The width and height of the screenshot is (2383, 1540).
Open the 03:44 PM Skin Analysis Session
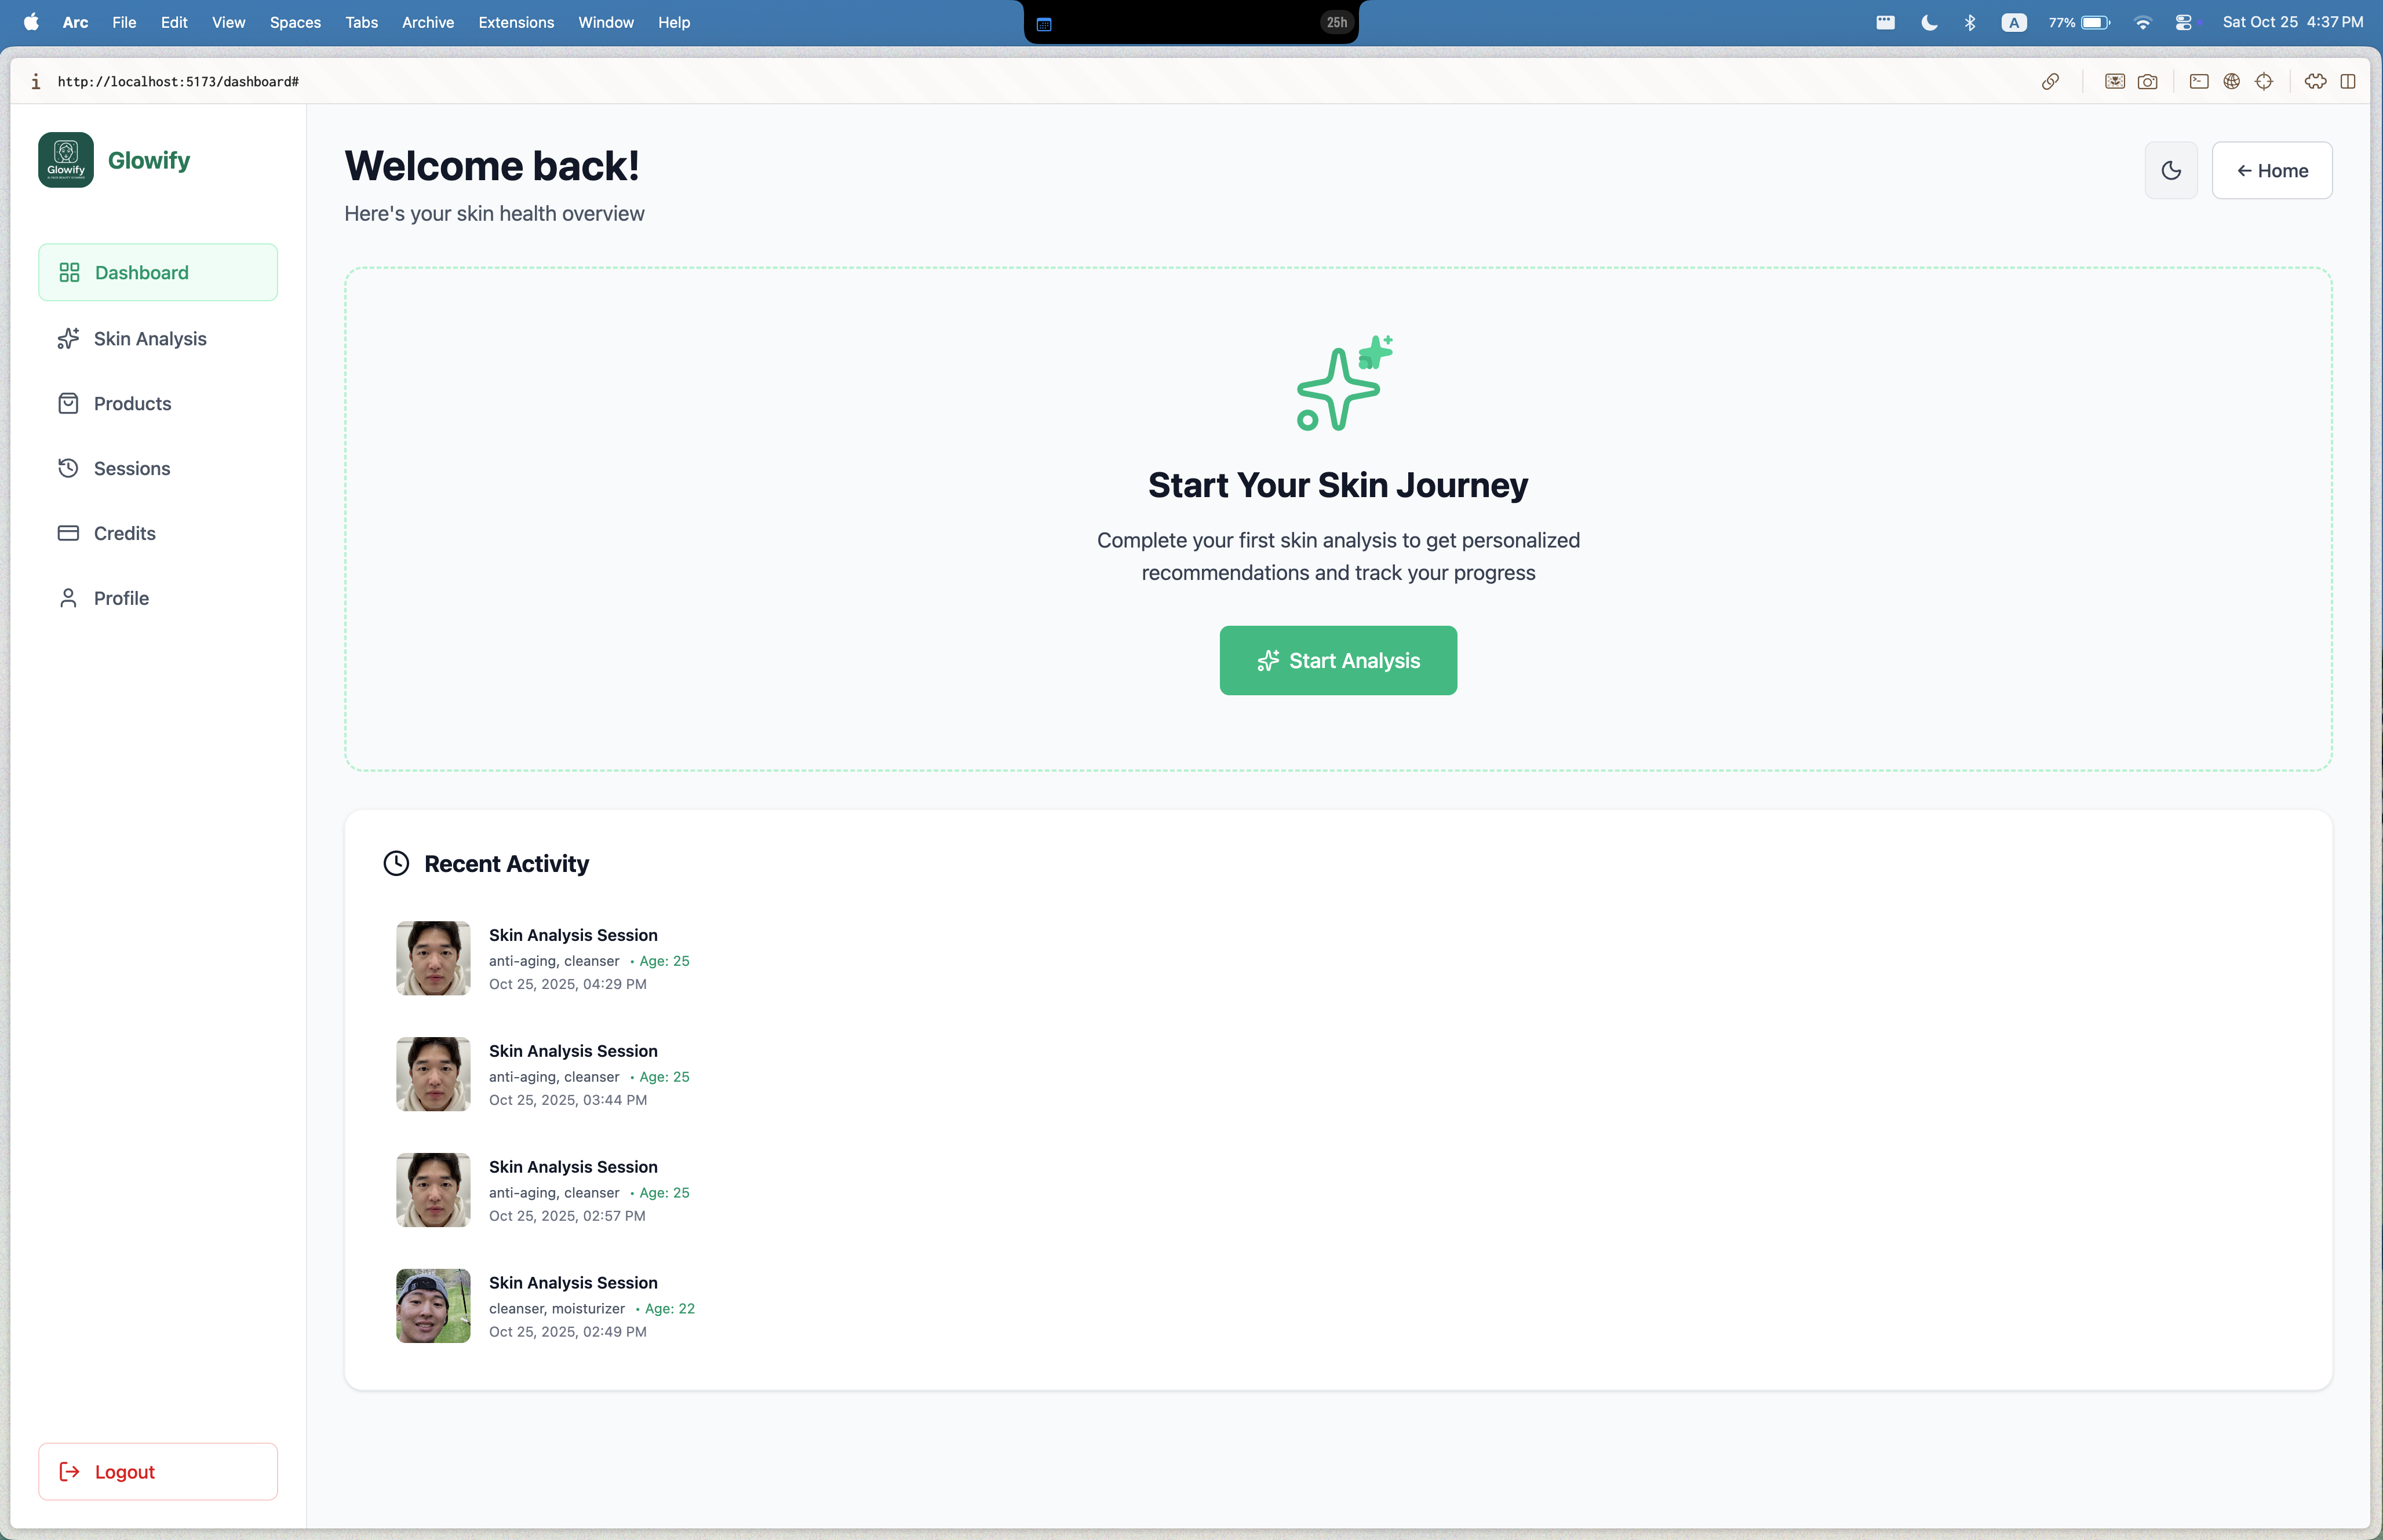pos(573,1051)
